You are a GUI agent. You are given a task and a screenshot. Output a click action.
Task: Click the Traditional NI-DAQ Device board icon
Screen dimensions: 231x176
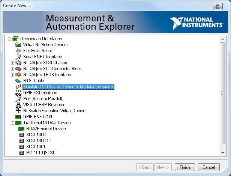pos(18,123)
